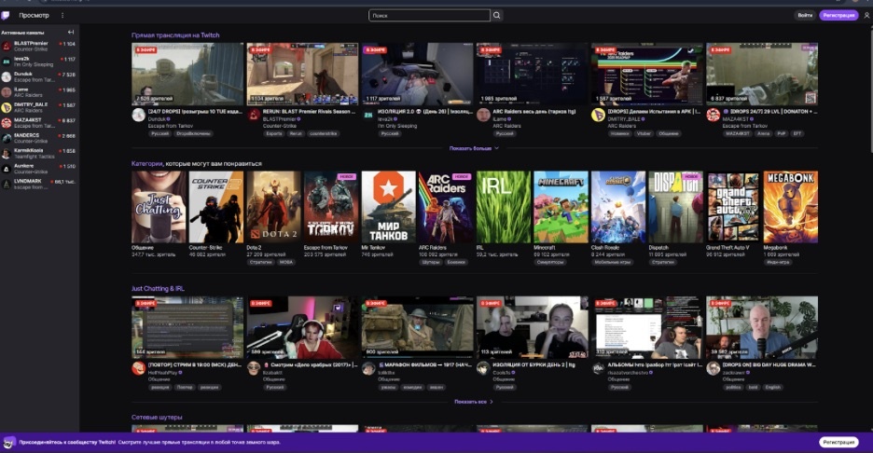Open the Dunduk 24/7 DROPS stream preview
The width and height of the screenshot is (873, 453).
(187, 74)
